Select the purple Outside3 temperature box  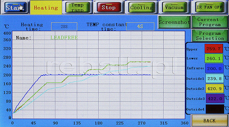[x=215, y=99]
